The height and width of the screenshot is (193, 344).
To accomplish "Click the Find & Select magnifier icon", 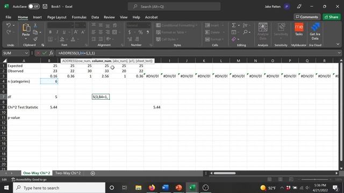I will [245, 32].
